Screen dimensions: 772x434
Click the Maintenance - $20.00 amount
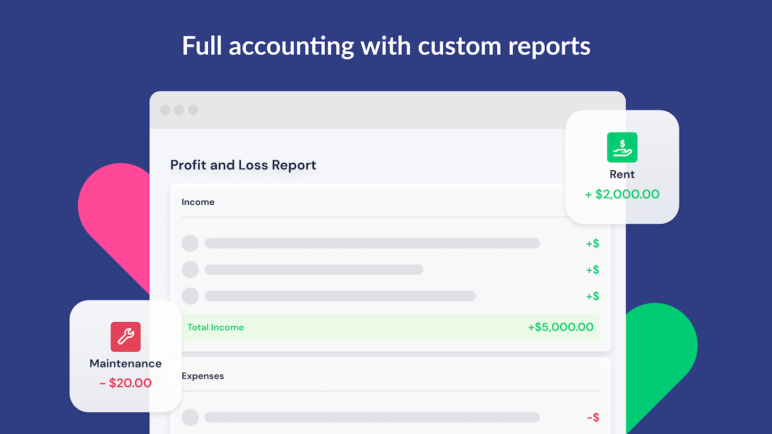125,383
